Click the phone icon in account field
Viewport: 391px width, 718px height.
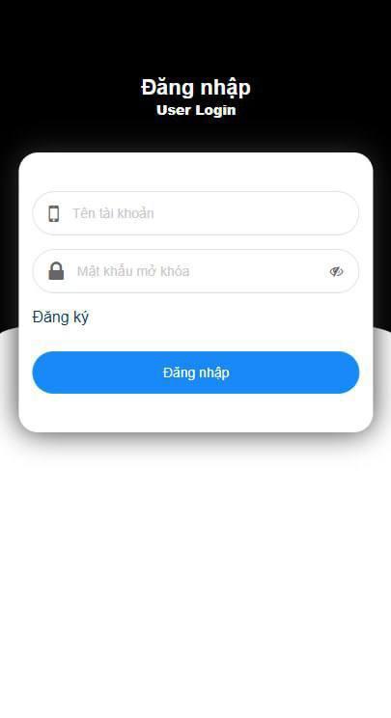click(x=54, y=213)
